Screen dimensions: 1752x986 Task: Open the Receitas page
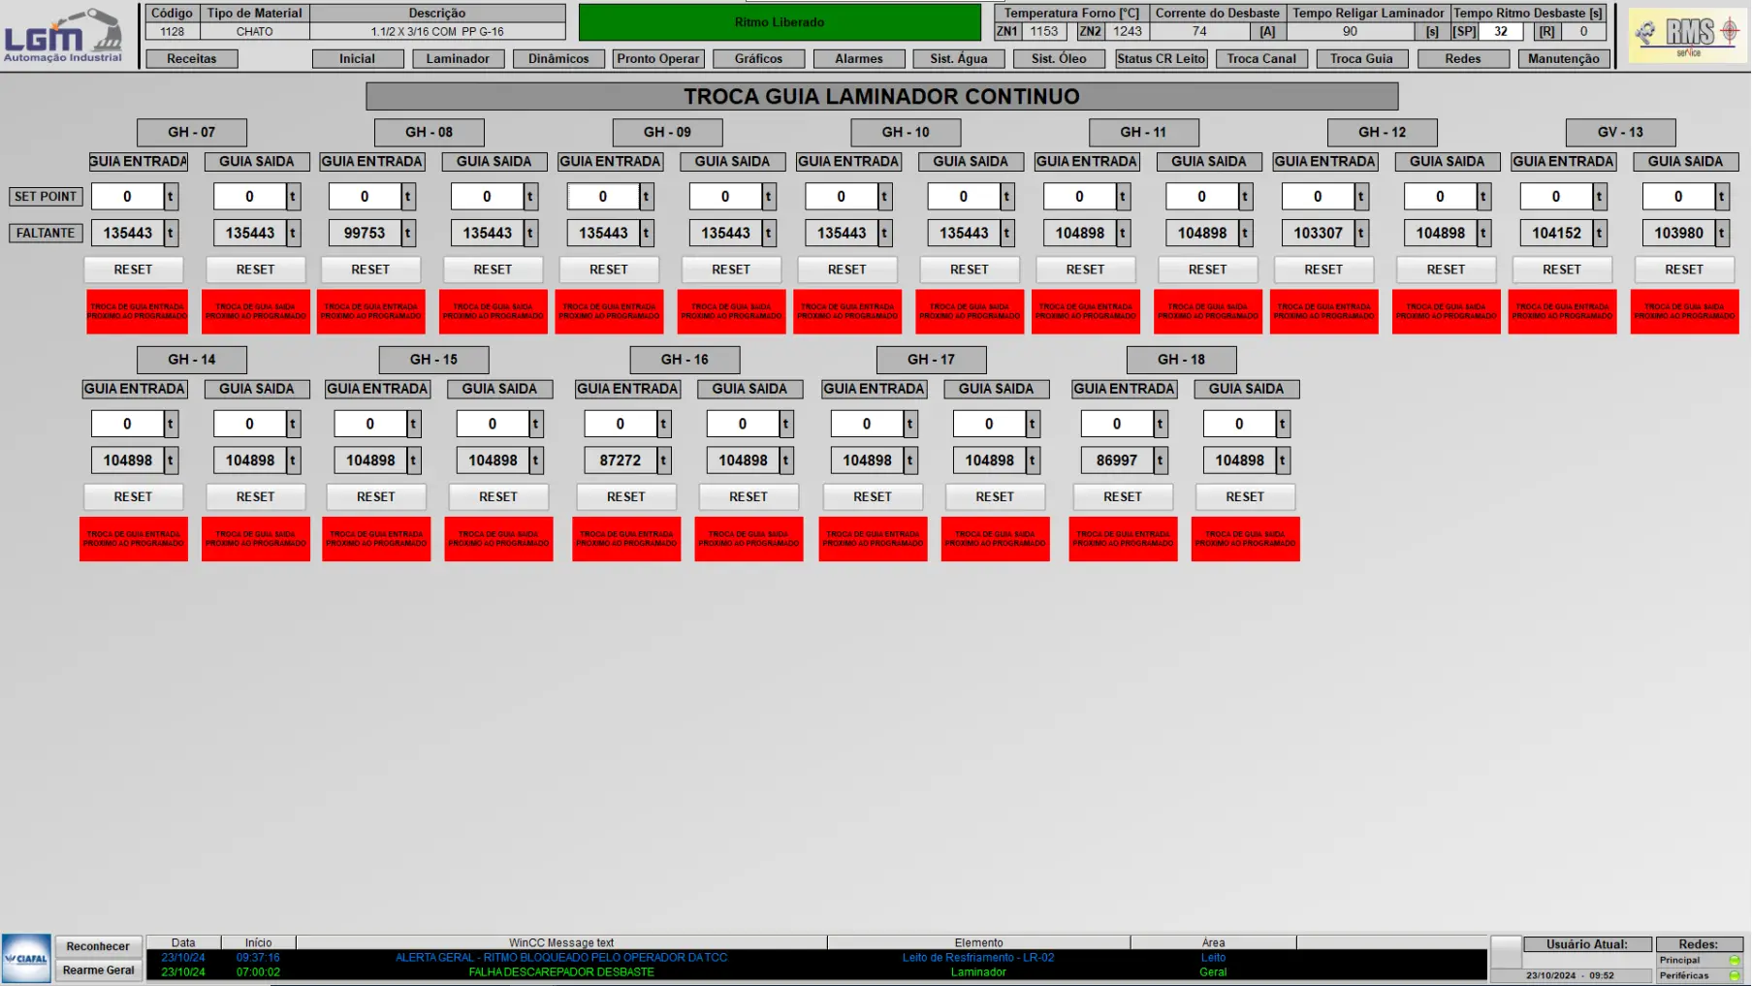(192, 59)
